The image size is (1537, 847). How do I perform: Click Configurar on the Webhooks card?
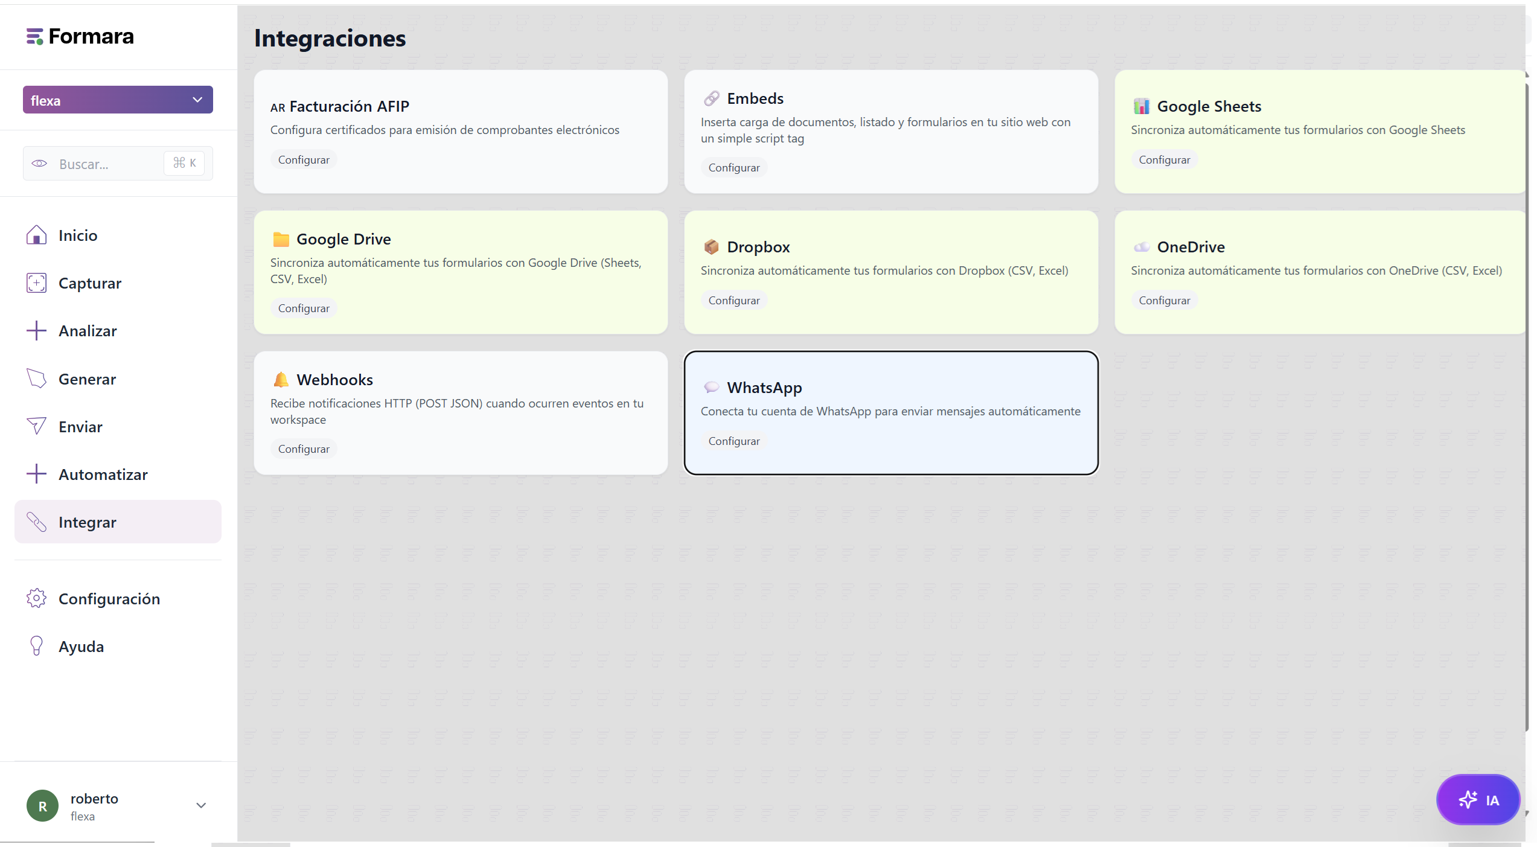point(304,449)
